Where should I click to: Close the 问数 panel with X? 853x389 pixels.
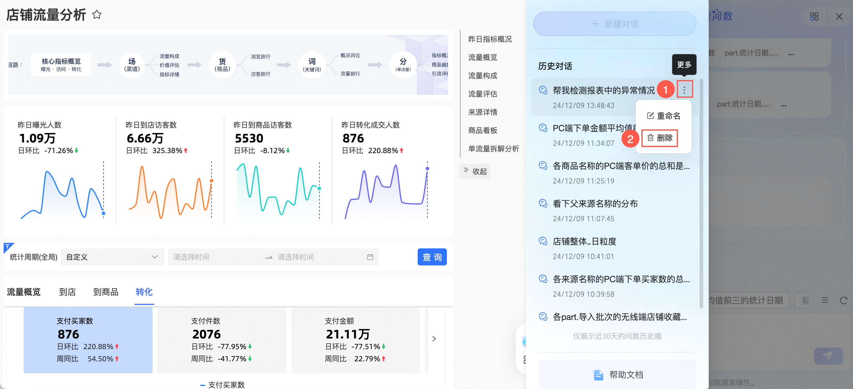click(839, 16)
